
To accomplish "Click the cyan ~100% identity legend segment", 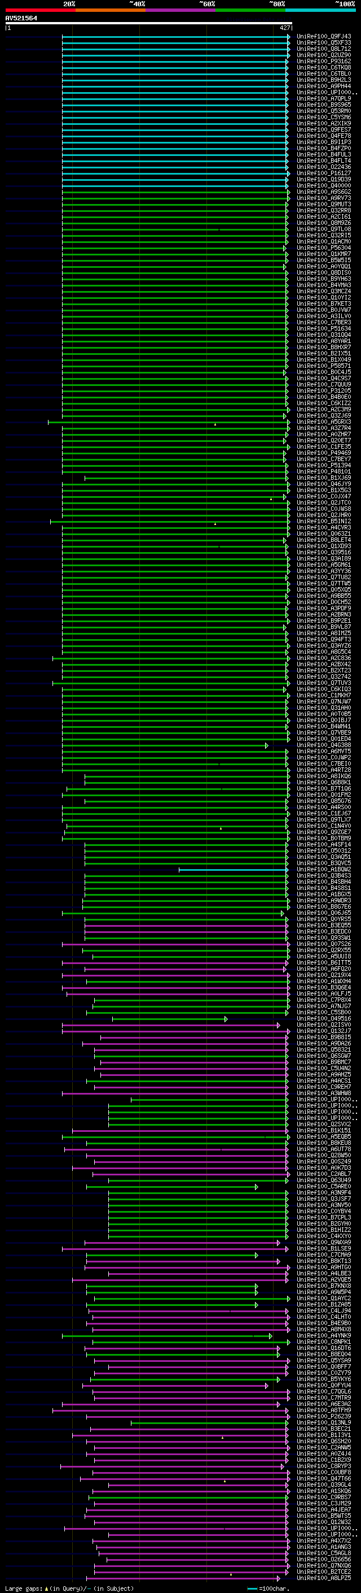I will tap(320, 10).
